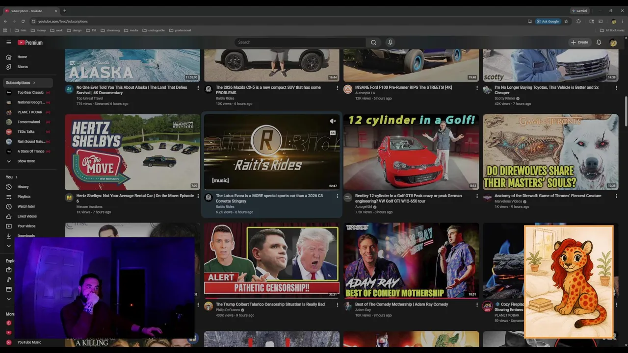Click Lotus Evora preview progress bar
The height and width of the screenshot is (353, 628).
[272, 189]
